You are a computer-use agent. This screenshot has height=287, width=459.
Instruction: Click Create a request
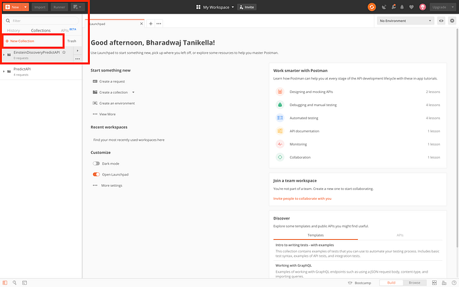coord(109,81)
